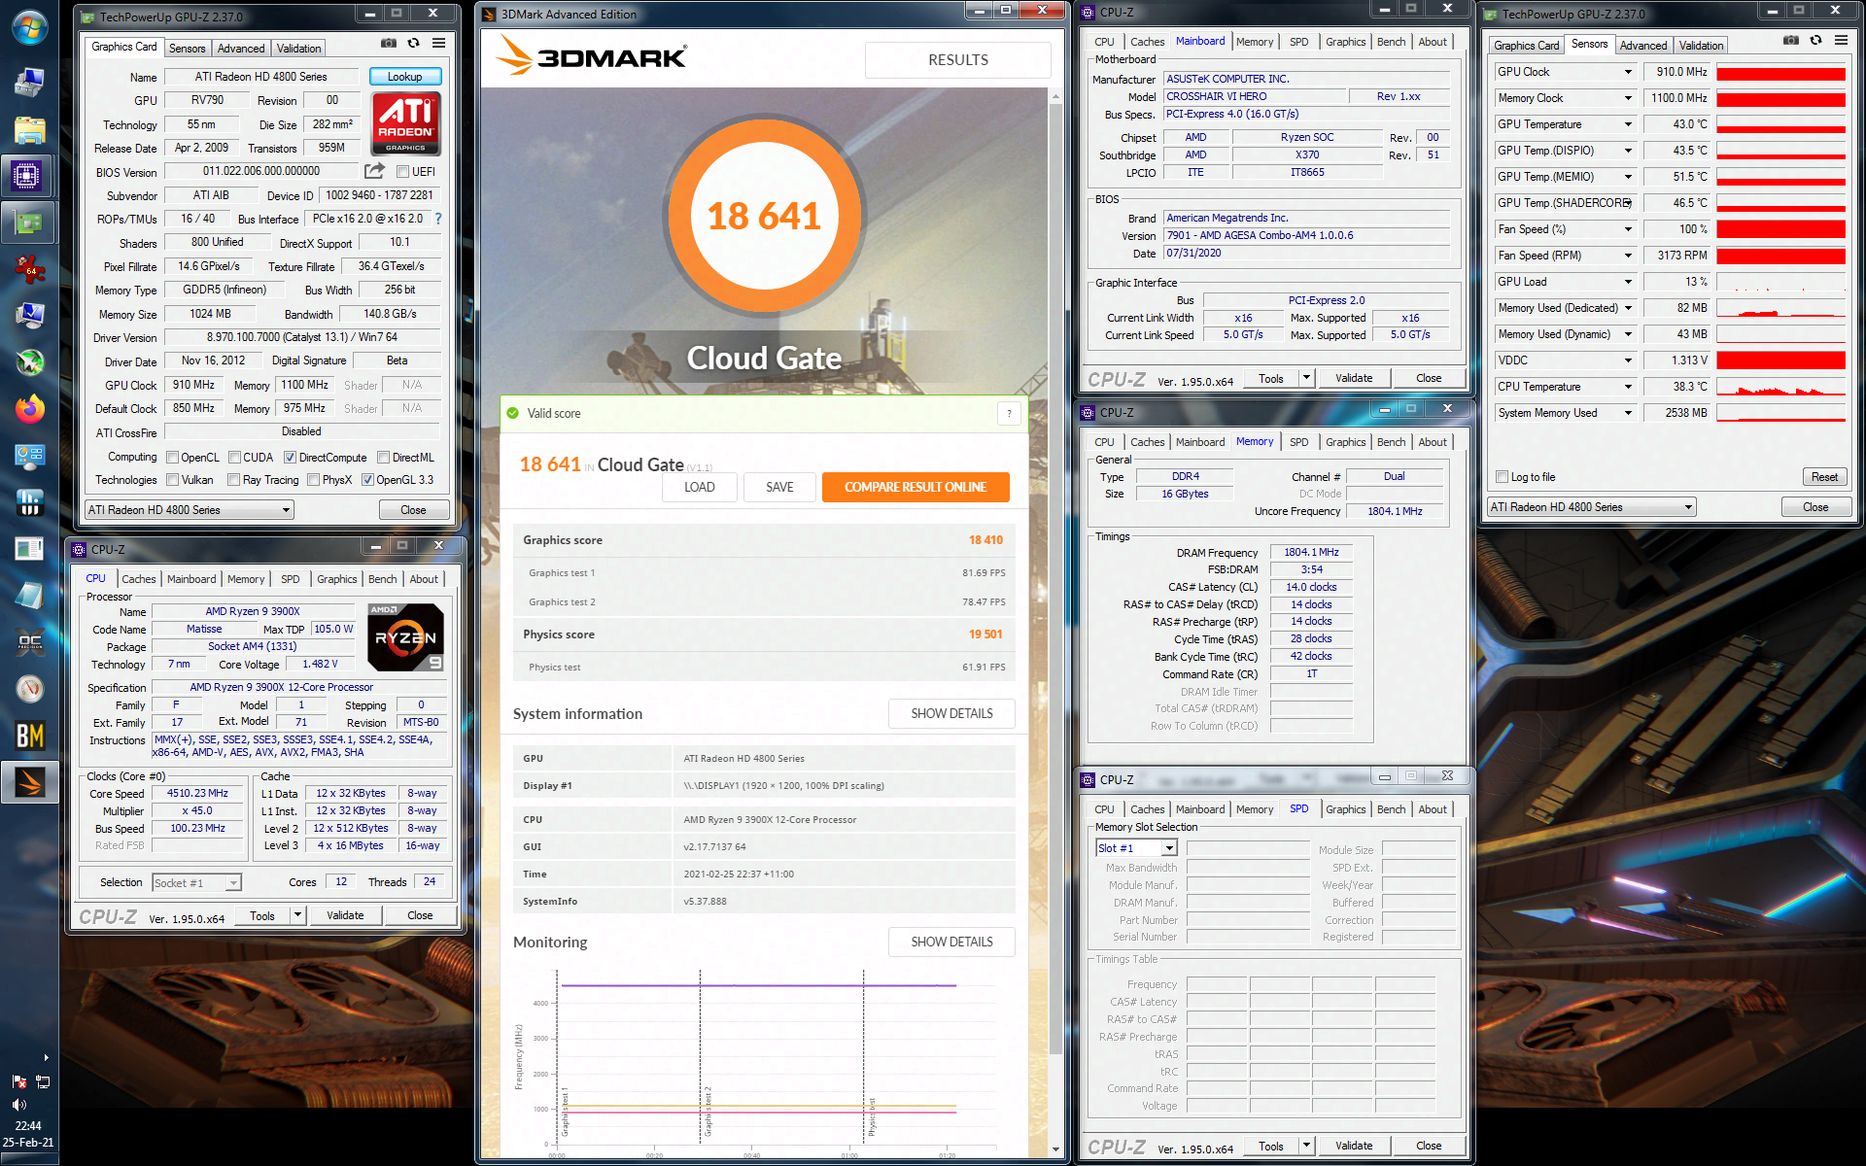
Task: Open the VDDC sensor dropdown arrow
Action: tap(1628, 360)
